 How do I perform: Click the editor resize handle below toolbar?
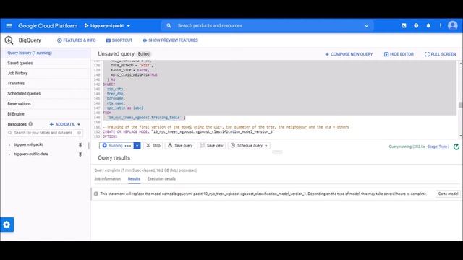coord(277,152)
